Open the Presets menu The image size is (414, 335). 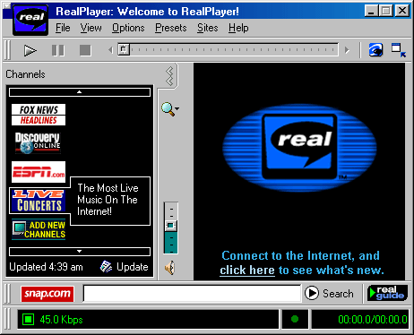(x=171, y=28)
